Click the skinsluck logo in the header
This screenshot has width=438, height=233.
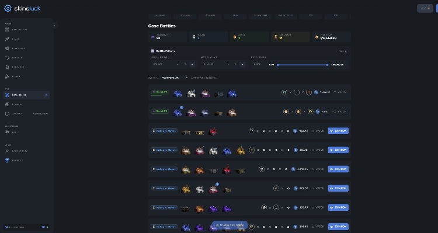point(22,8)
